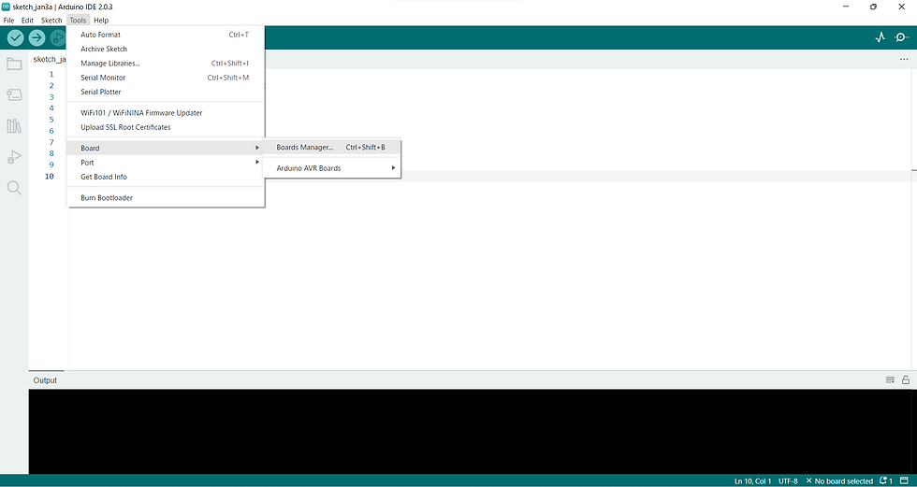Click line number 10 in gutter
Viewport: 917px width, 487px height.
(49, 177)
